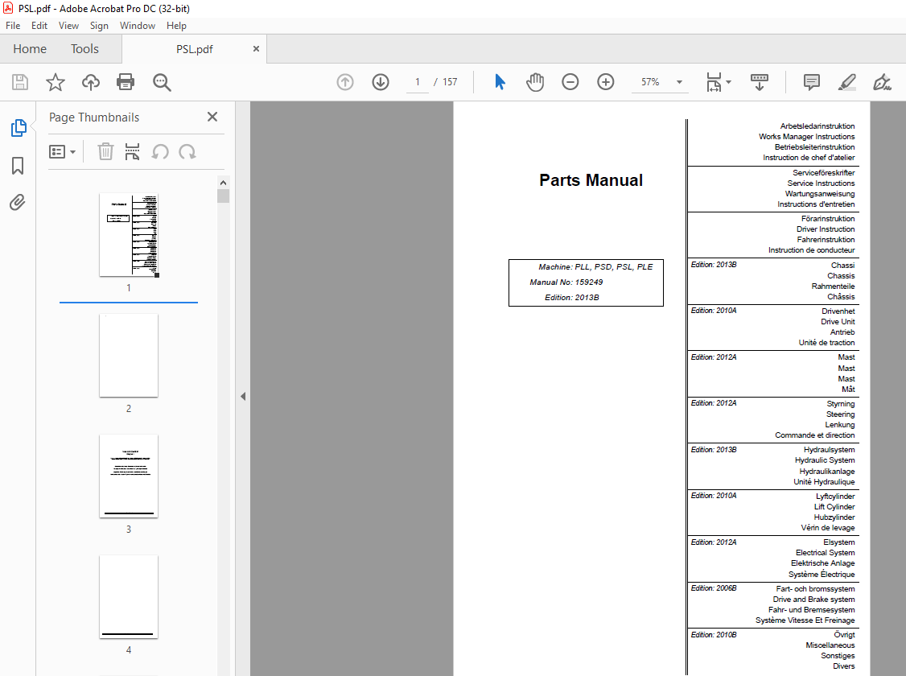Open the Attachments paperclip panel
The width and height of the screenshot is (906, 676).
pyautogui.click(x=18, y=202)
